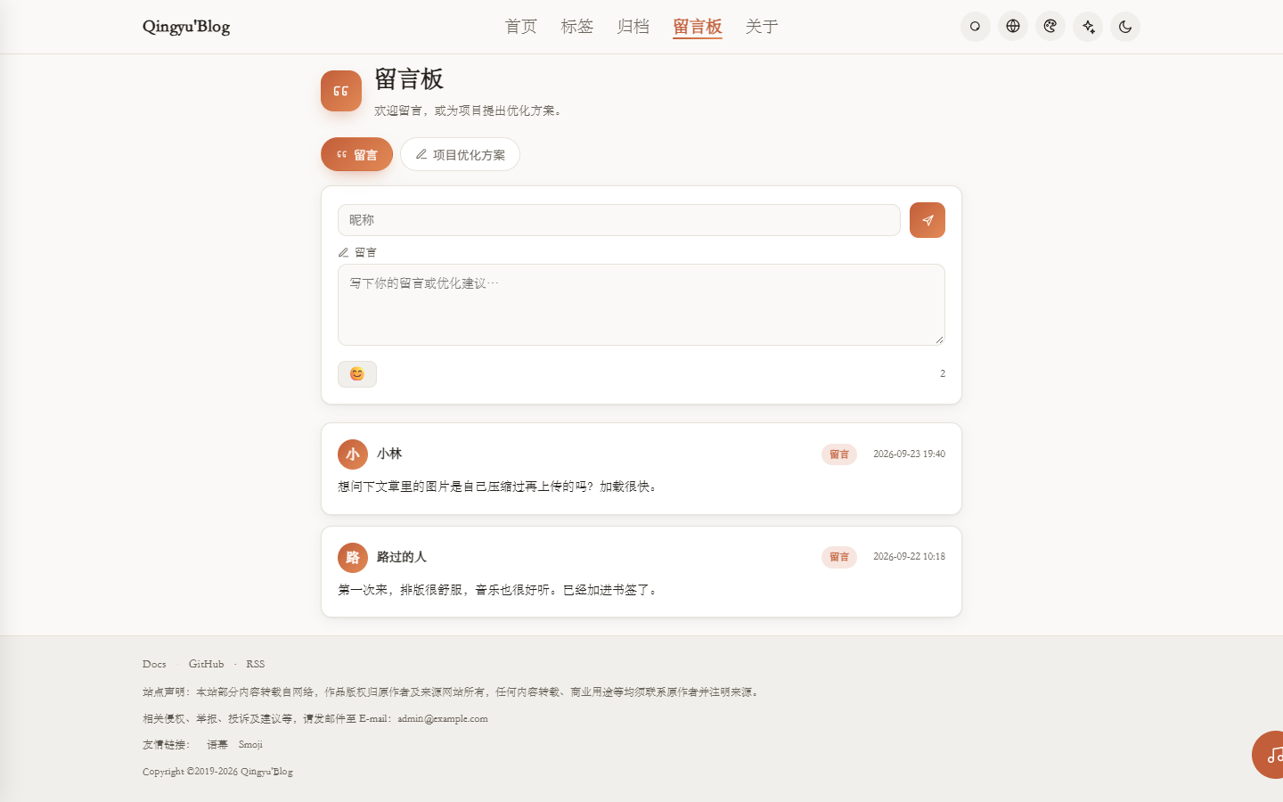
Task: Open the 关于 navigation item
Action: (x=762, y=27)
